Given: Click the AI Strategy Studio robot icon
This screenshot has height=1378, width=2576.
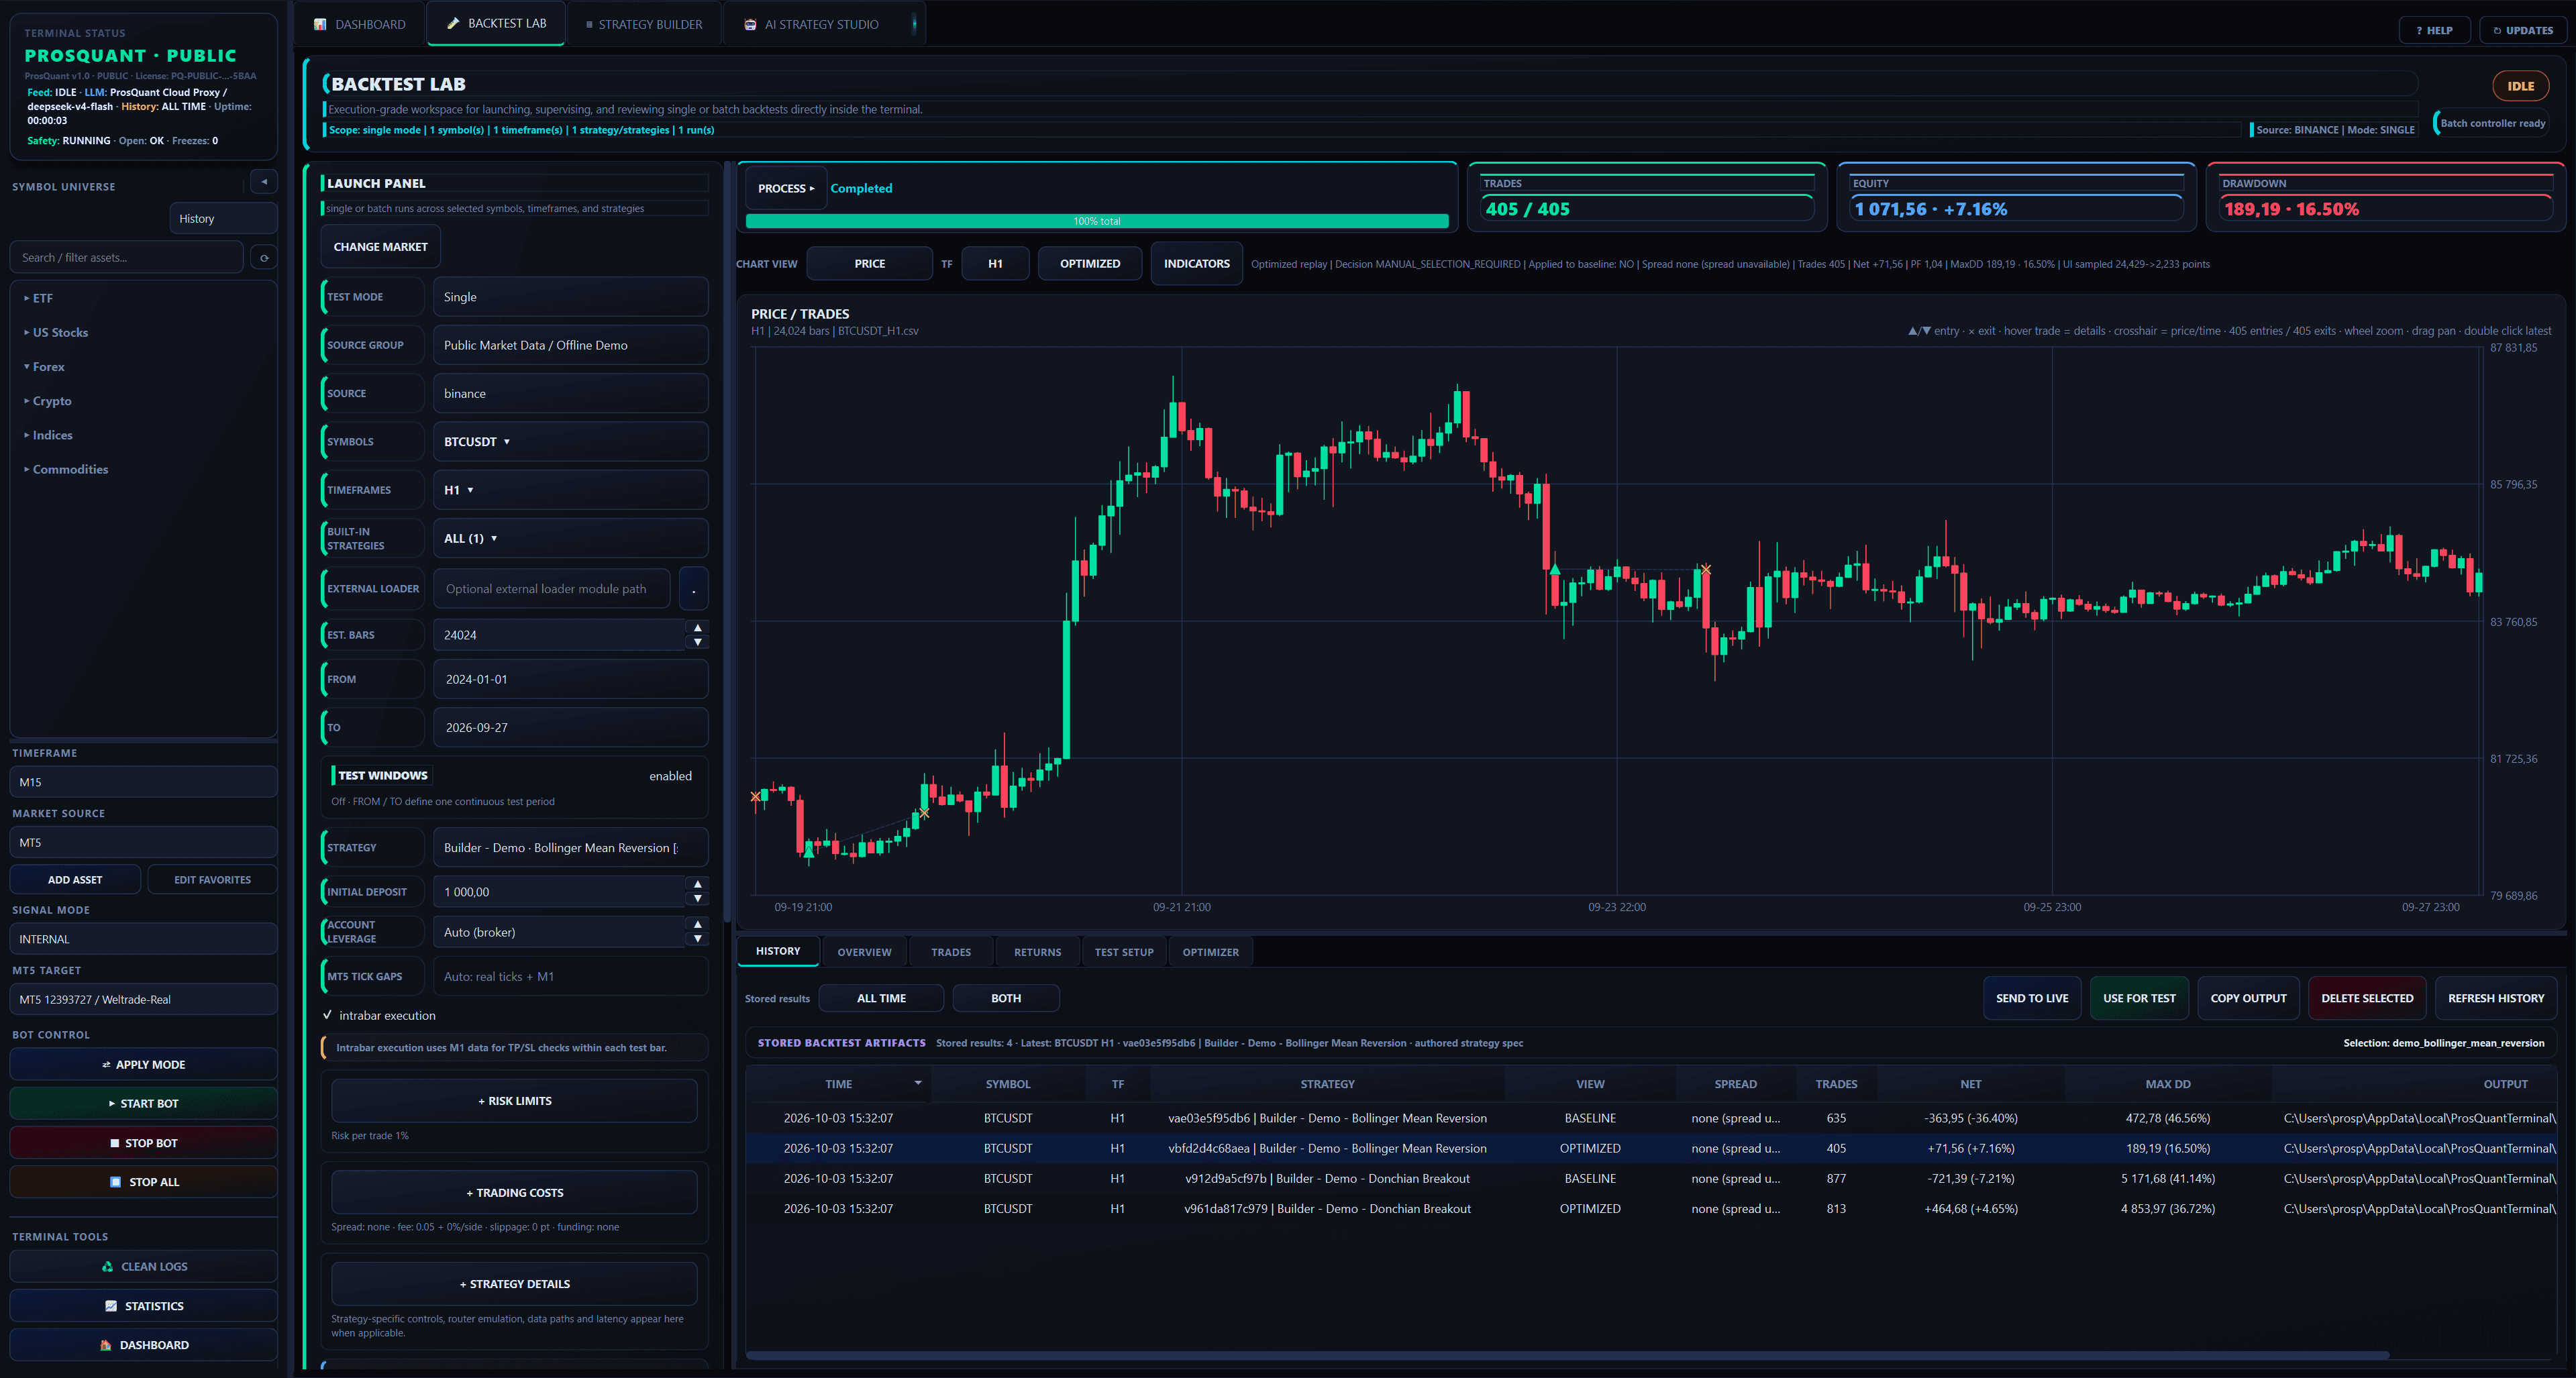Looking at the screenshot, I should pyautogui.click(x=750, y=24).
